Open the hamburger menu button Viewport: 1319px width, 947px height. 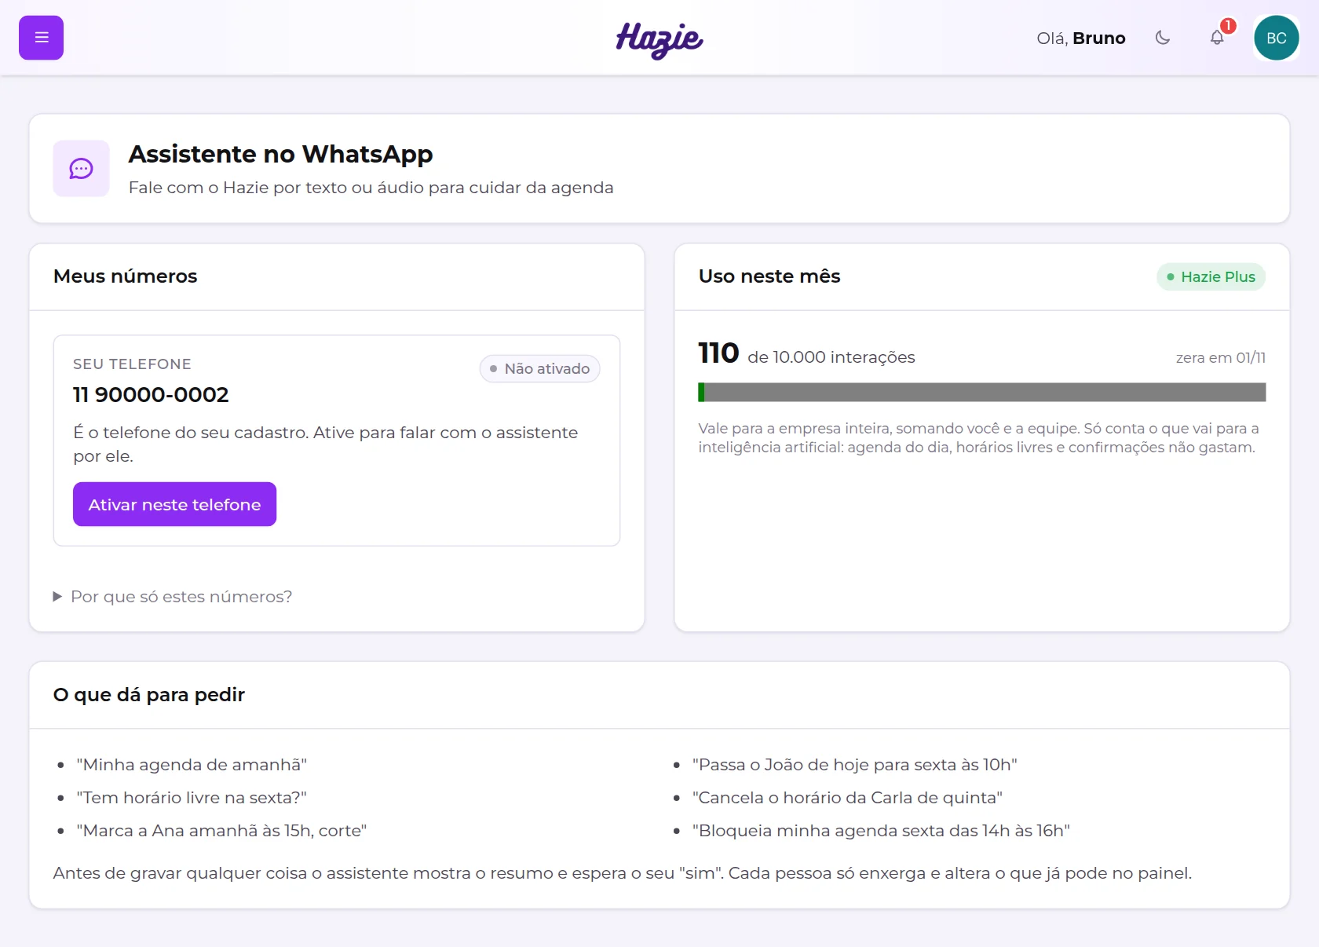tap(41, 38)
